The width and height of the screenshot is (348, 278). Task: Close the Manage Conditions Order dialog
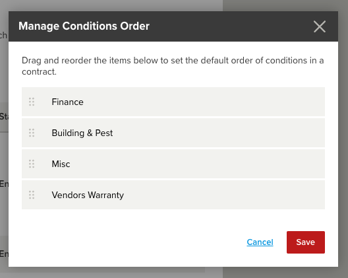click(x=320, y=26)
